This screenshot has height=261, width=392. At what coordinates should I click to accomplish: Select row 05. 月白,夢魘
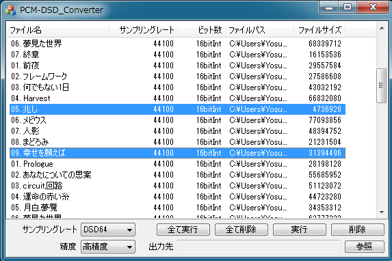(x=177, y=208)
